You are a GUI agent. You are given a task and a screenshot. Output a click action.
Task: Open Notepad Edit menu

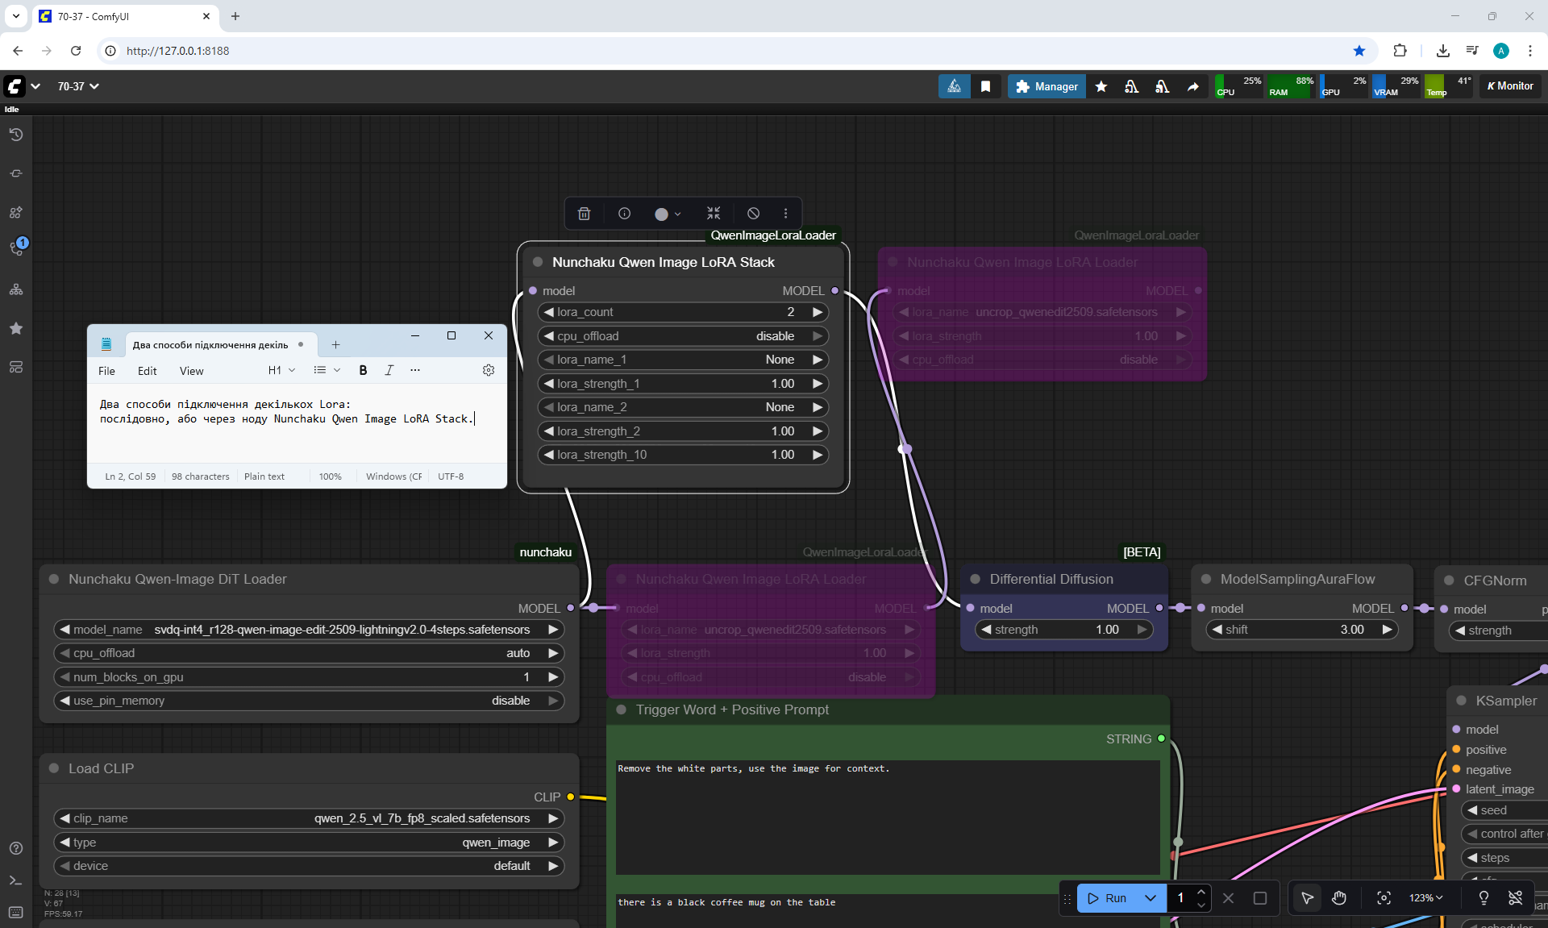pos(147,371)
